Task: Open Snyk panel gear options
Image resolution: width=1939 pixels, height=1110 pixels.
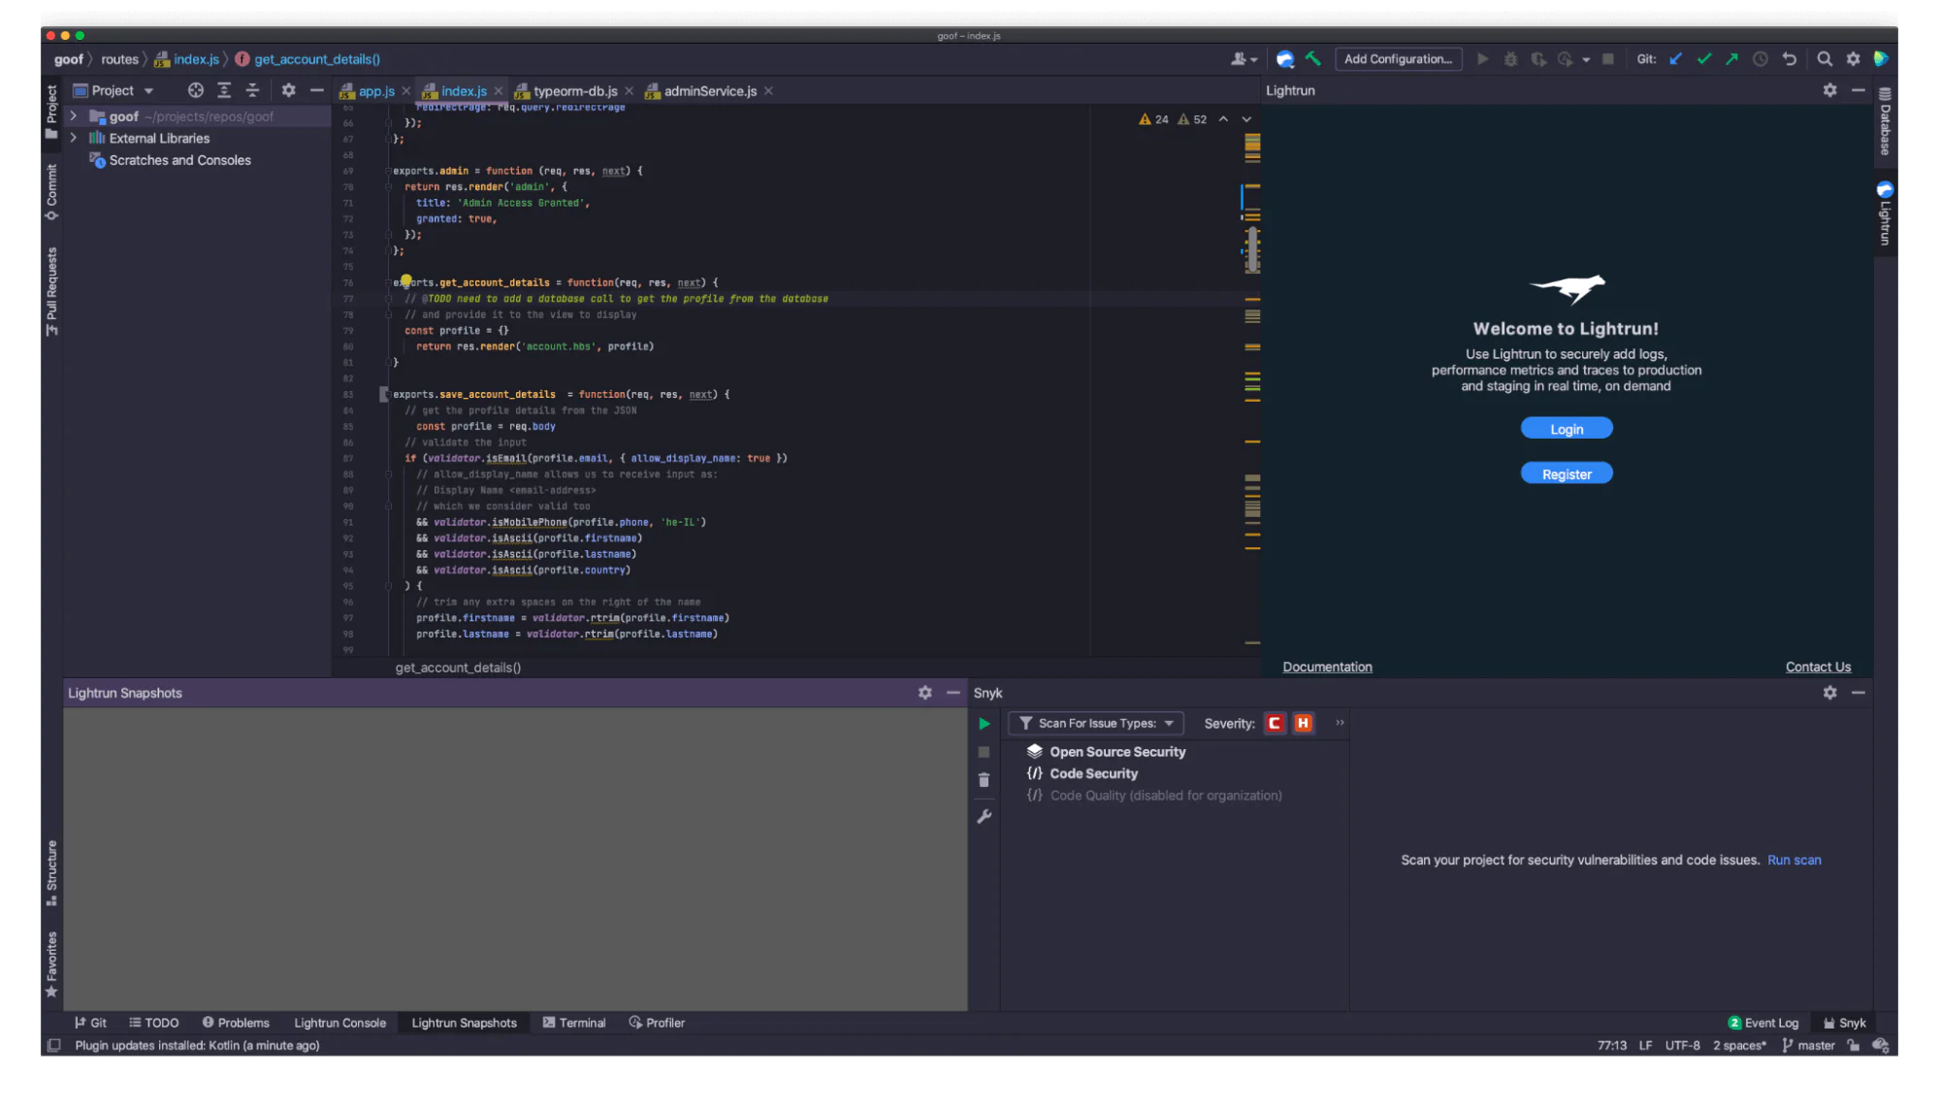Action: pos(1829,693)
